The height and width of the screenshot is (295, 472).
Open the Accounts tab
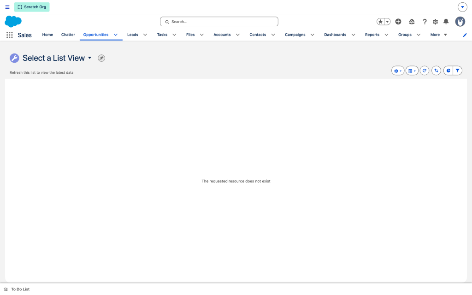(x=222, y=35)
